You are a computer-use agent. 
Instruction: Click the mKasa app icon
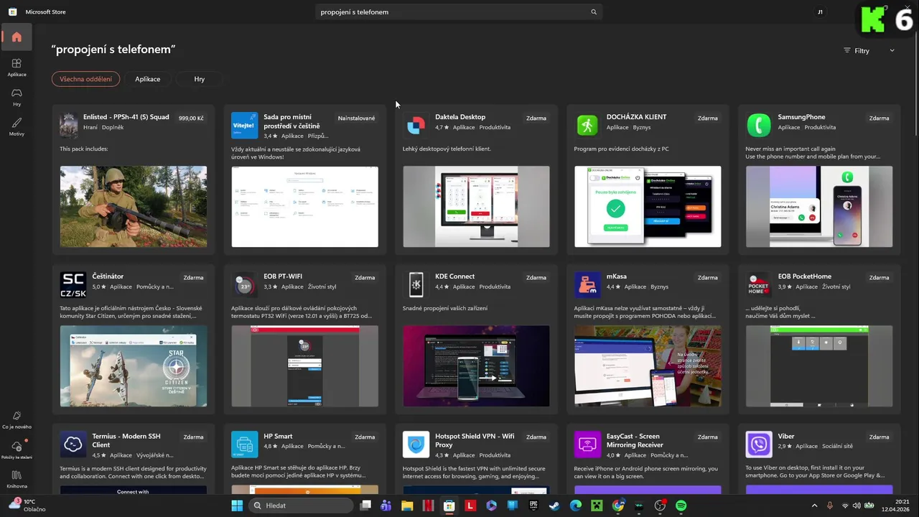(x=587, y=284)
